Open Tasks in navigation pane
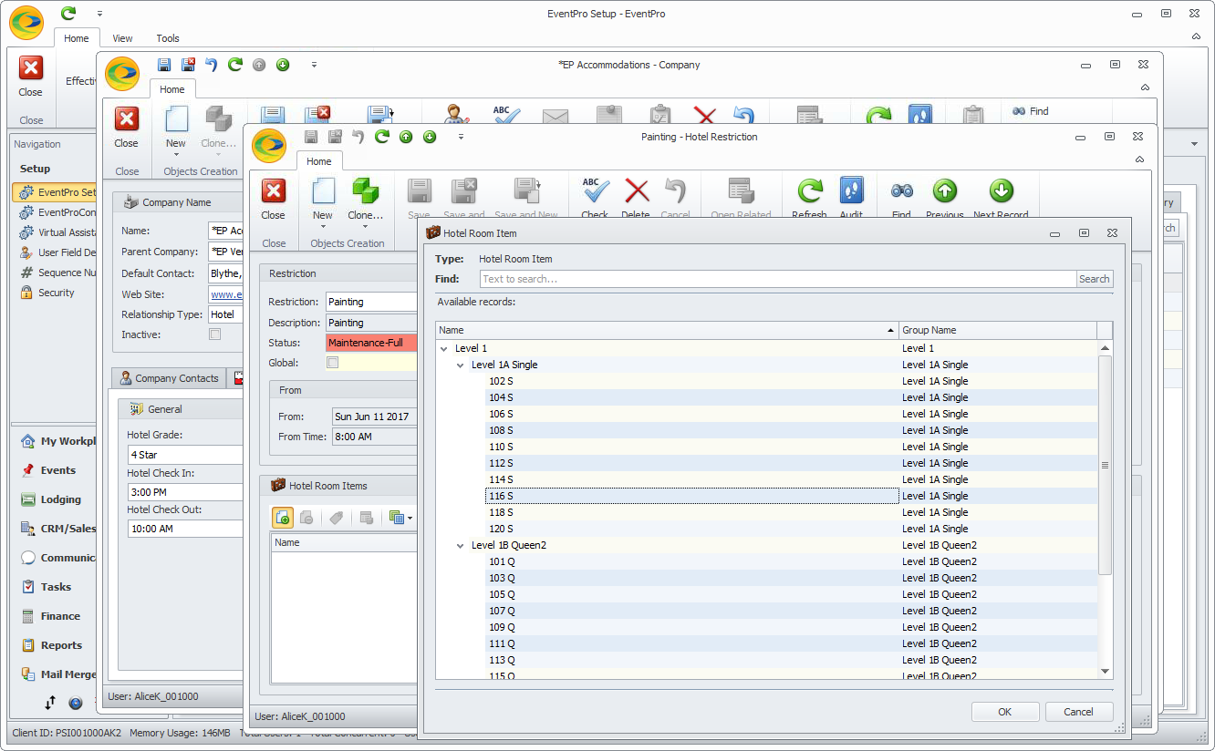The width and height of the screenshot is (1215, 751). pyautogui.click(x=56, y=587)
